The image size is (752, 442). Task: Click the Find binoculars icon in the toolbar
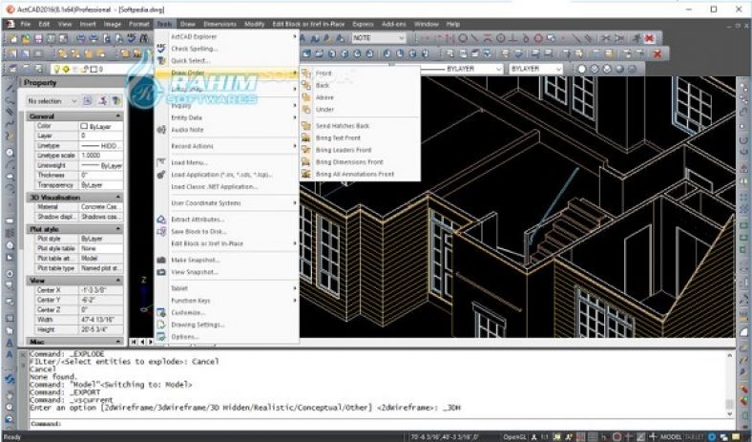143,38
